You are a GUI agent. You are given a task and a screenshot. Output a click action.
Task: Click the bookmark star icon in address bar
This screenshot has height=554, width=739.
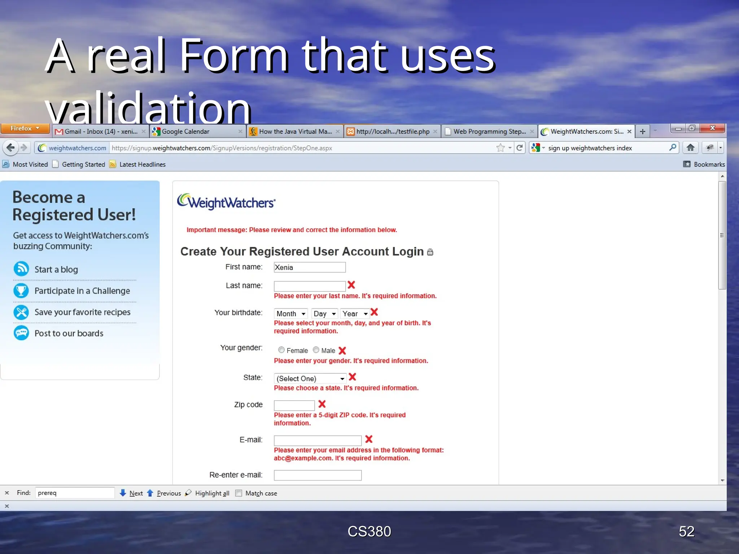pyautogui.click(x=500, y=148)
